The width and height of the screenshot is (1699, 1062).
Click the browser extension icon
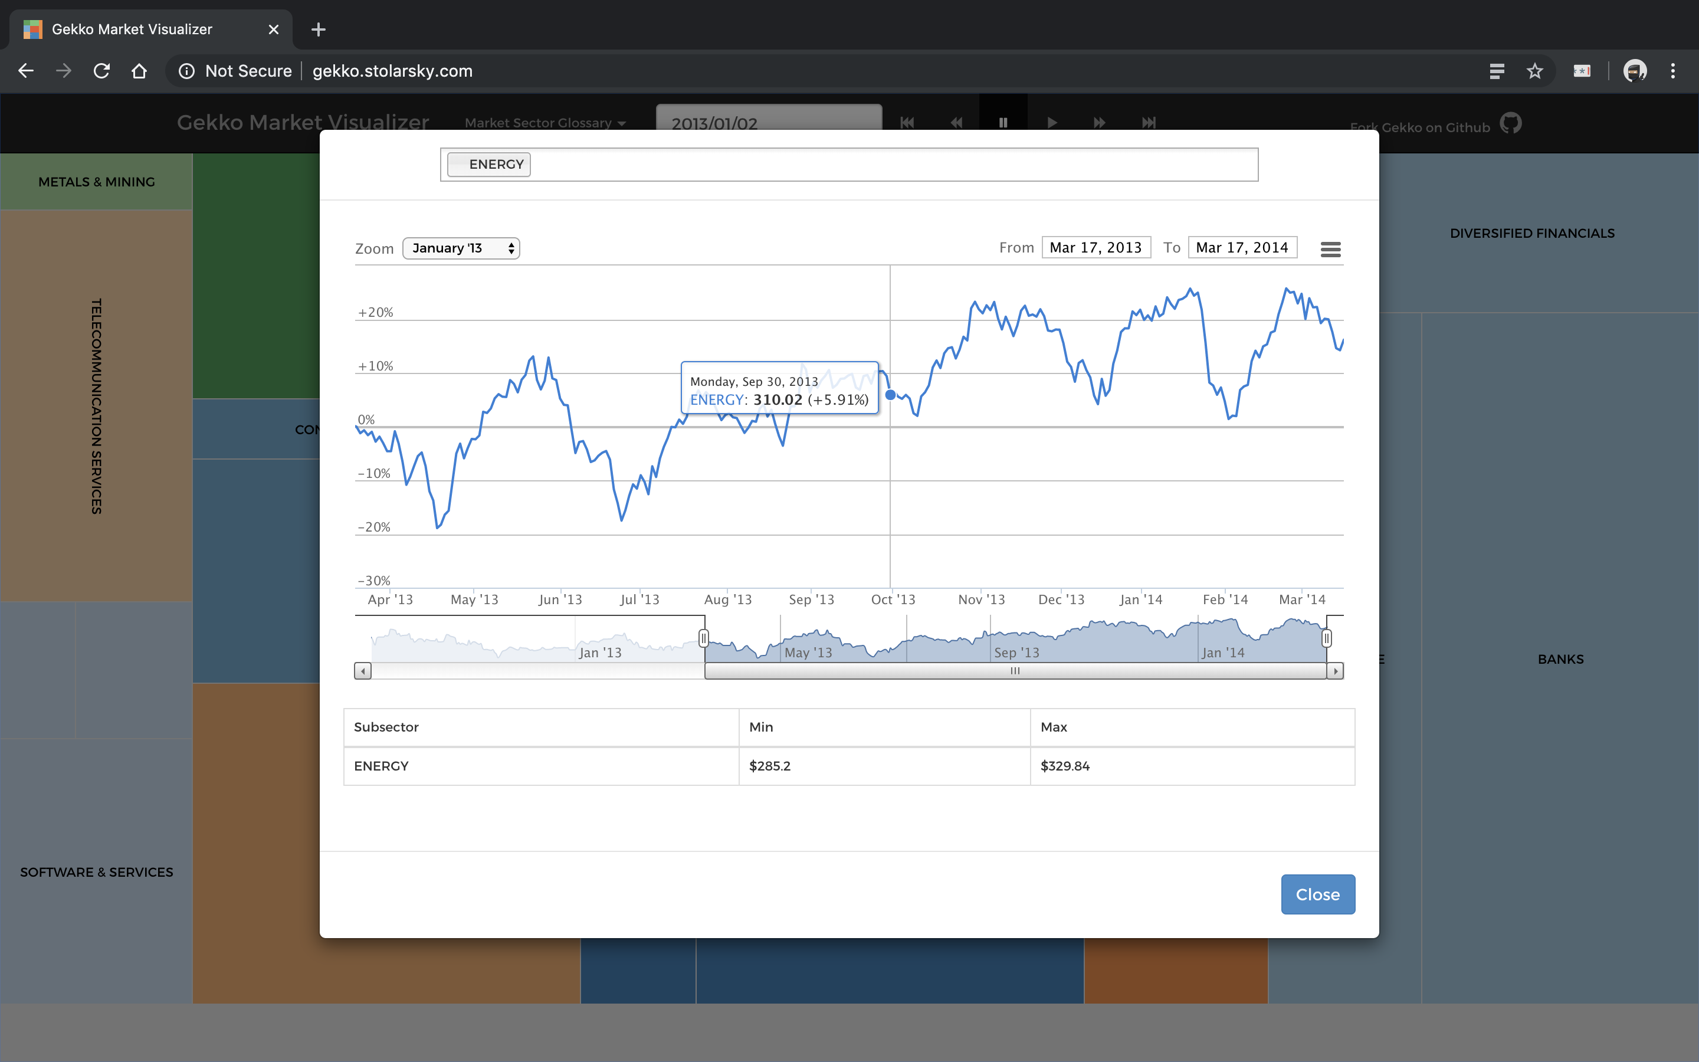[x=1582, y=71]
